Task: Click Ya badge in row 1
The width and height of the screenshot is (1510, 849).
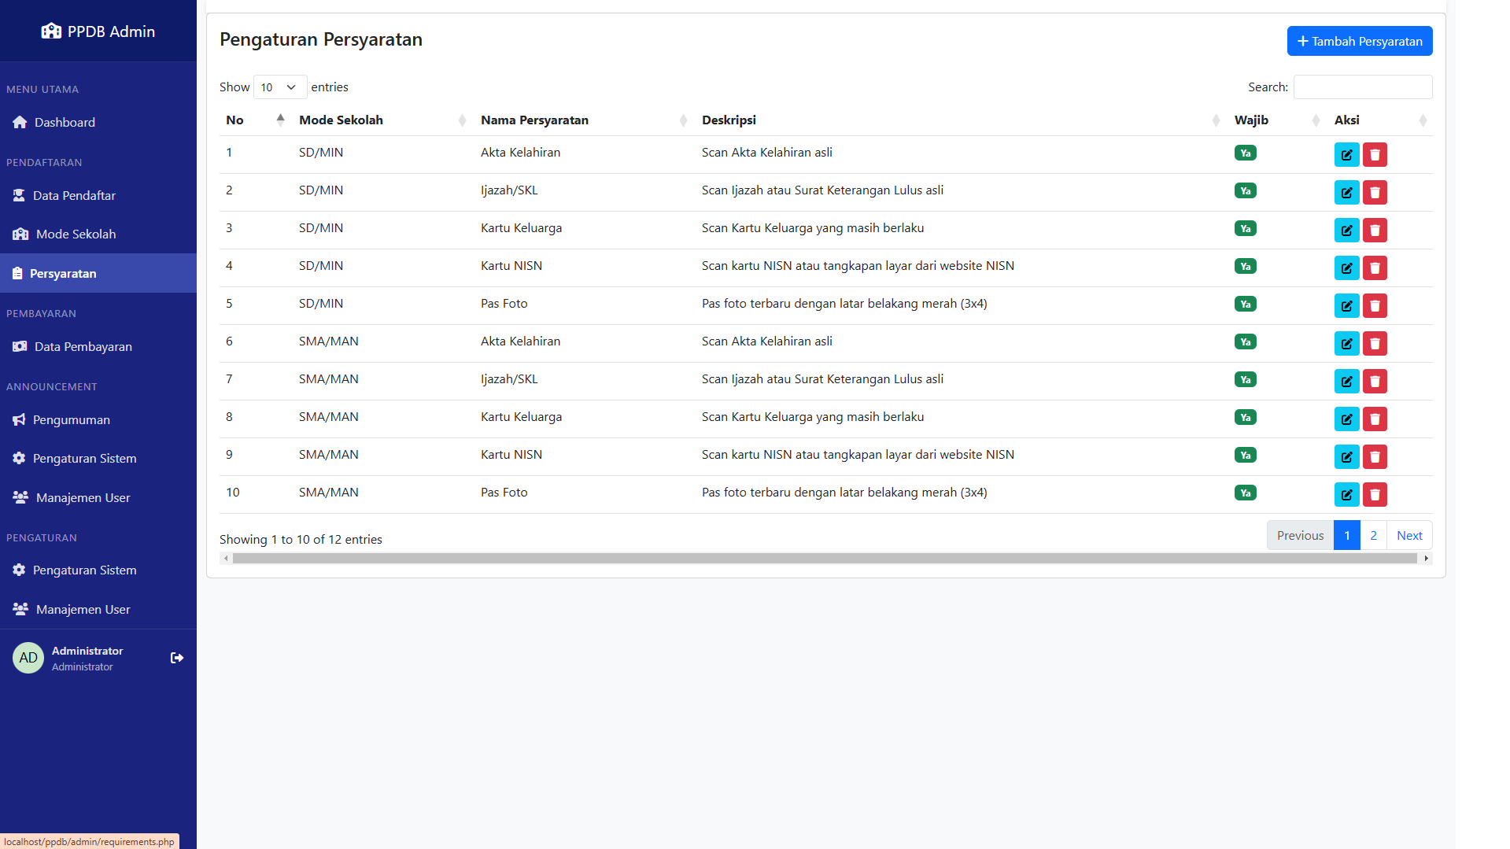Action: tap(1245, 153)
